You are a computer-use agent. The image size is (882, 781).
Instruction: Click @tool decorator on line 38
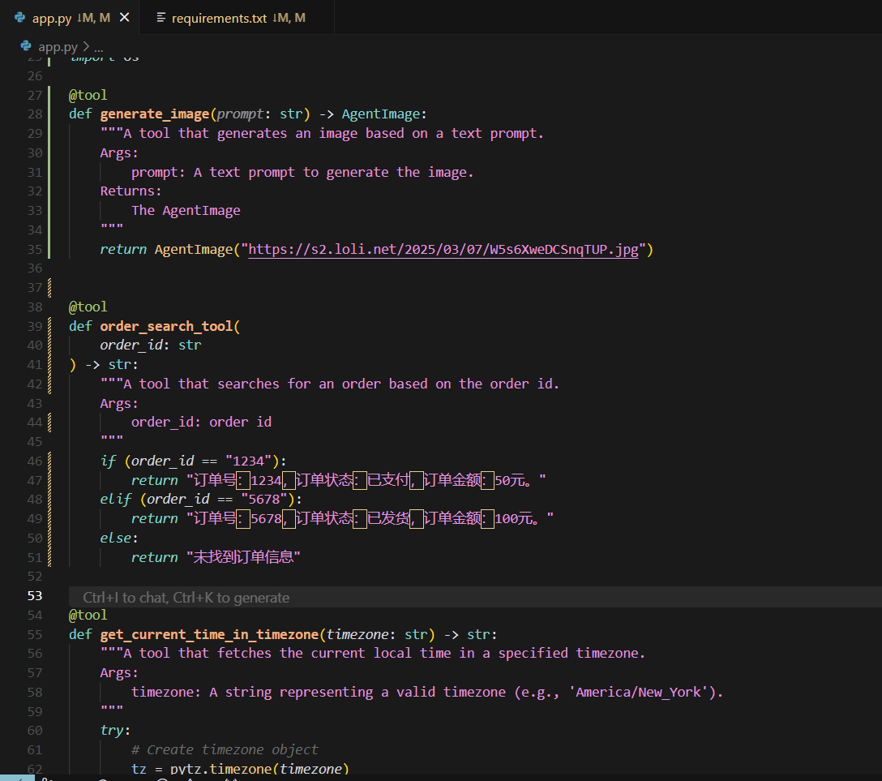coord(88,307)
